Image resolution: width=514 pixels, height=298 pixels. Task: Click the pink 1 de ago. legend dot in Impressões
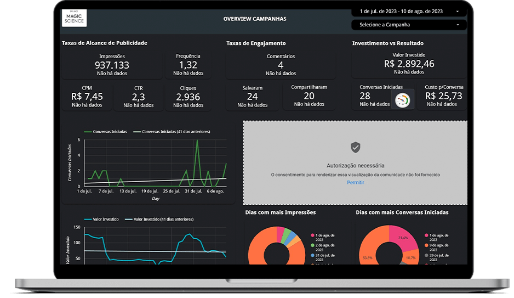coord(312,235)
